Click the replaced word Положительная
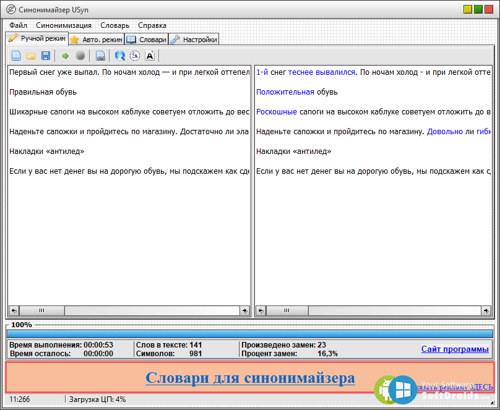500x410 pixels. [285, 92]
